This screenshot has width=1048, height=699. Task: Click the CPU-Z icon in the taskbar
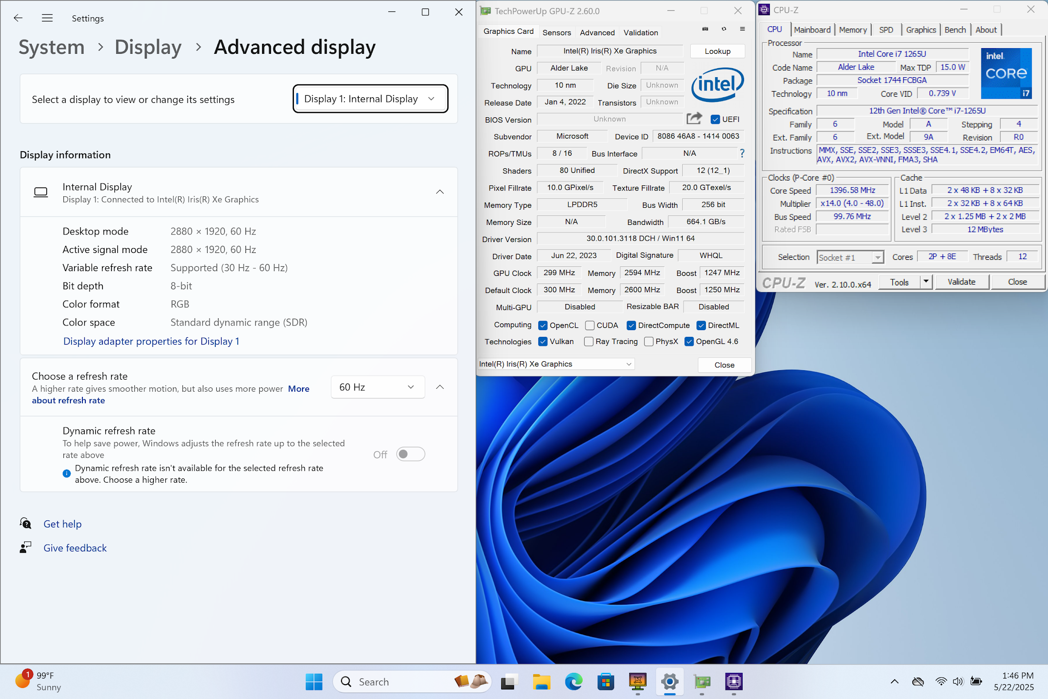(x=734, y=682)
